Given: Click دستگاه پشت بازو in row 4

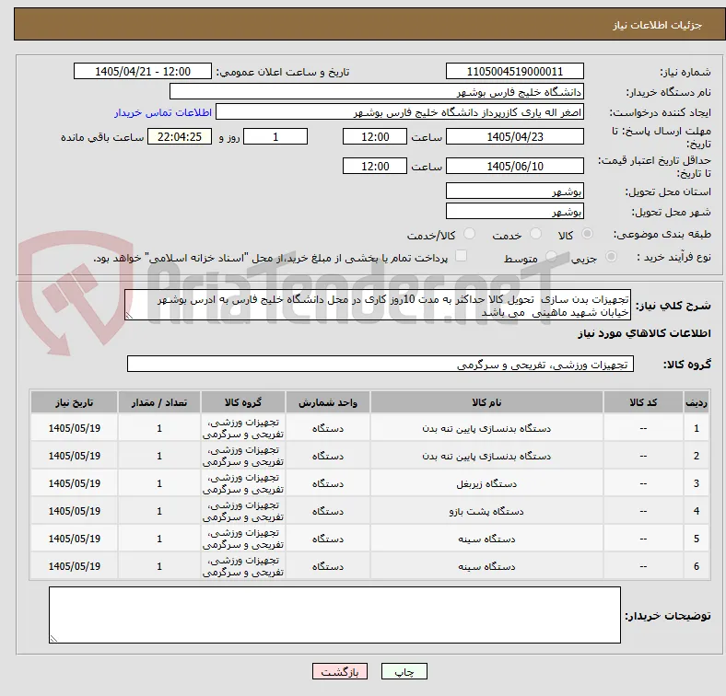Looking at the screenshot, I should [486, 511].
